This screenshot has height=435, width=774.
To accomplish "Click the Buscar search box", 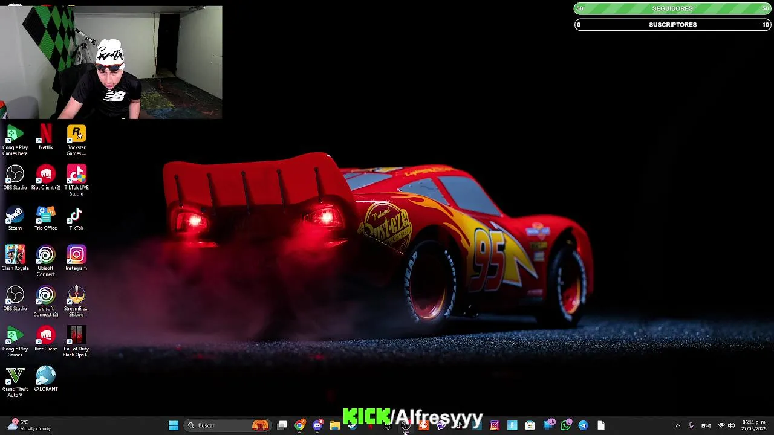I will (x=227, y=425).
